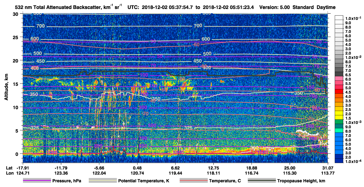Click the 325 contour label near plot center
The image size is (364, 187).
(x=188, y=128)
